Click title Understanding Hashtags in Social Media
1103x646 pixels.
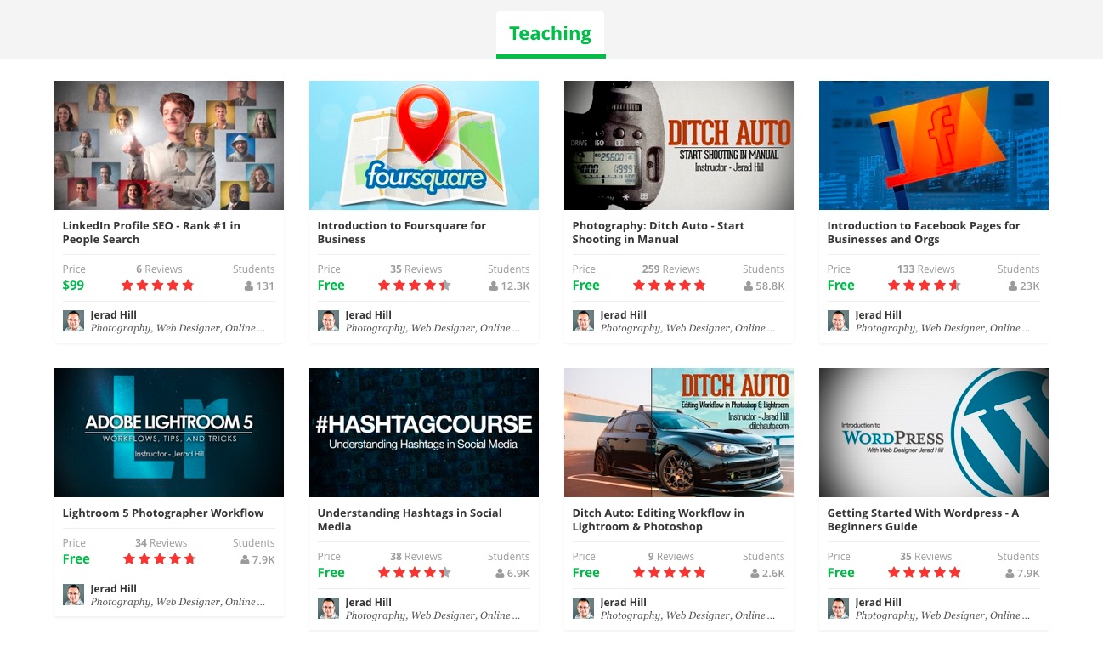(x=410, y=519)
